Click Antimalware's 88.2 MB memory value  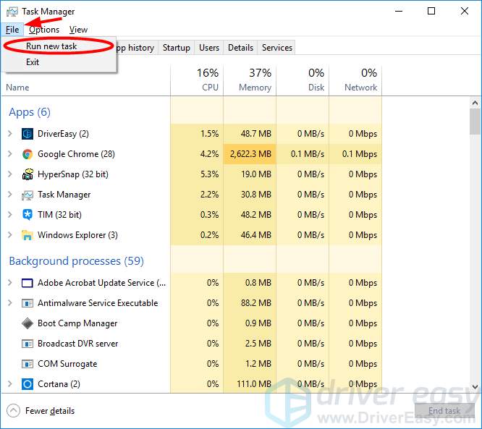tap(256, 303)
